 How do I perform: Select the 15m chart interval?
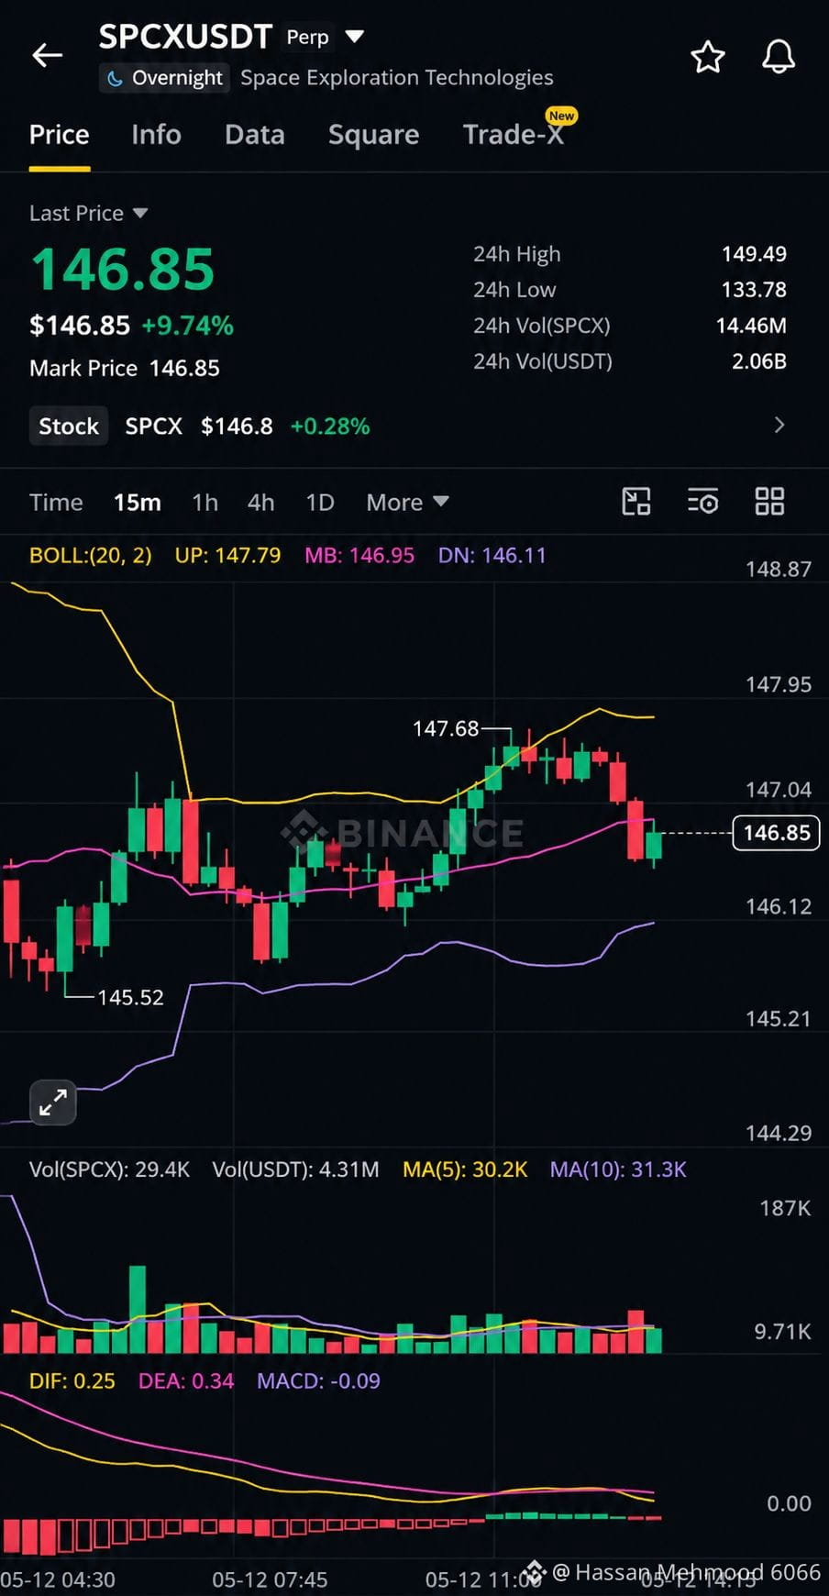138,503
